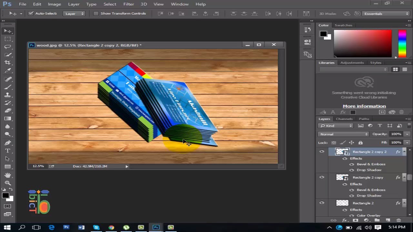Open the Image menu
The height and width of the screenshot is (232, 413).
coord(55,4)
